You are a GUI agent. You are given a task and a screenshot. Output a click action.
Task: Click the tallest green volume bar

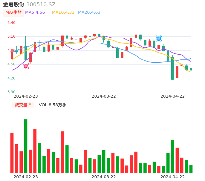26,146
